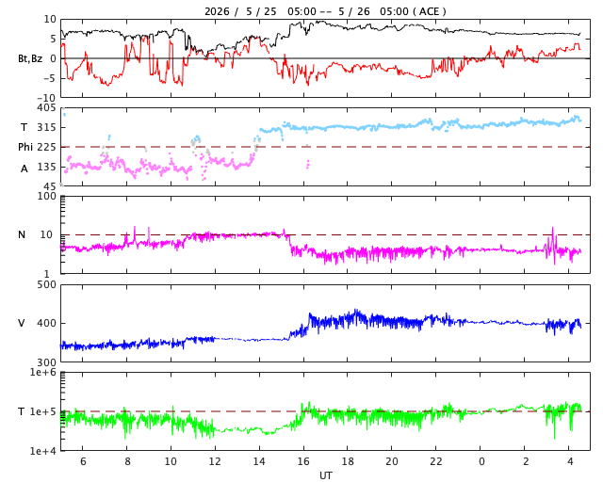Click the 'N' density axis label

(x=22, y=234)
